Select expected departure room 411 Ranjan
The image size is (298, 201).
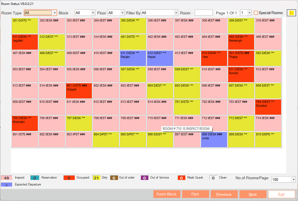(133, 58)
